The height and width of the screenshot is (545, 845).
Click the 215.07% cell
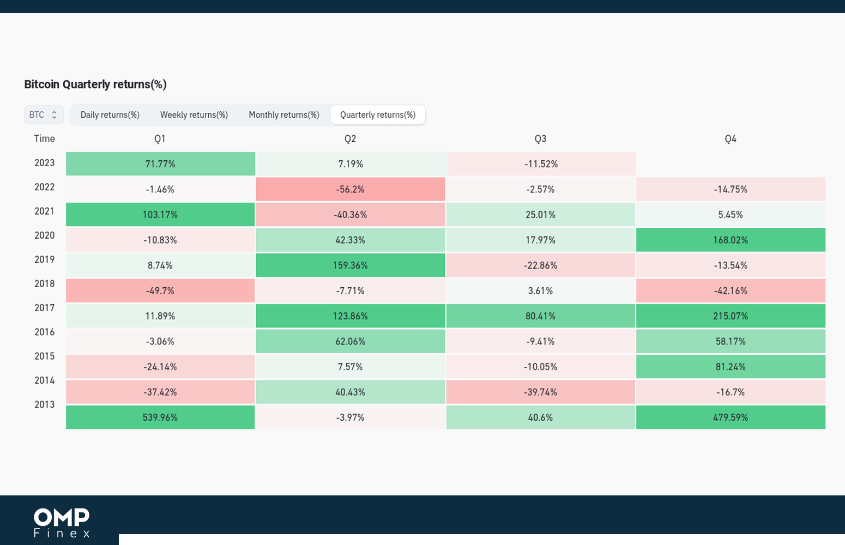coord(731,316)
